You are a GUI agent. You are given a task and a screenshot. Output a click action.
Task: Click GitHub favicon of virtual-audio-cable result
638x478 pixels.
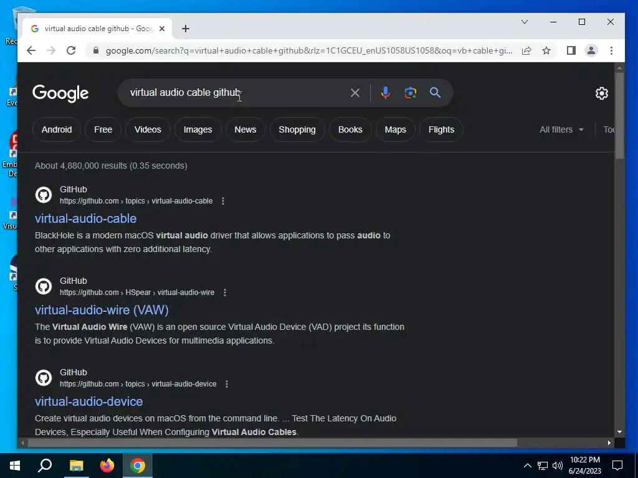44,195
